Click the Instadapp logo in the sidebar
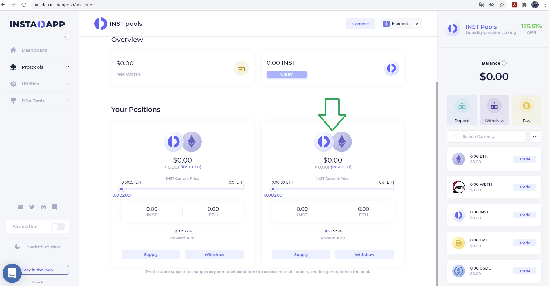The width and height of the screenshot is (549, 286). tap(37, 24)
